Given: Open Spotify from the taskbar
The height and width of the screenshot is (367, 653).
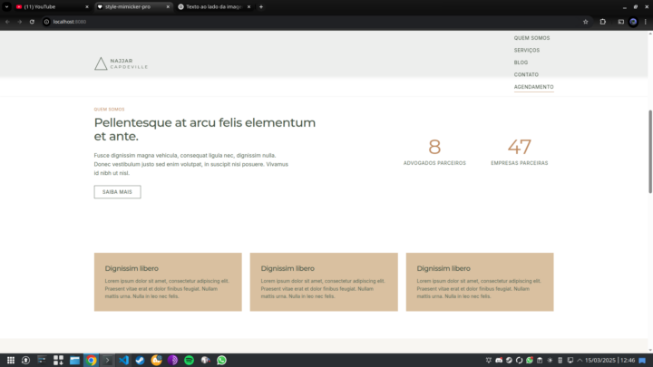Looking at the screenshot, I should 189,360.
